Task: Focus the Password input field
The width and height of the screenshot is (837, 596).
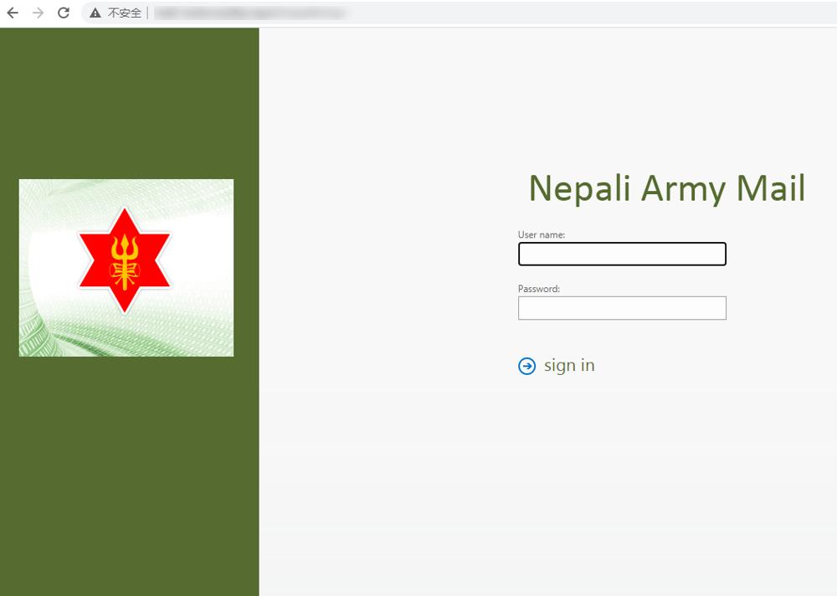Action: click(x=622, y=308)
